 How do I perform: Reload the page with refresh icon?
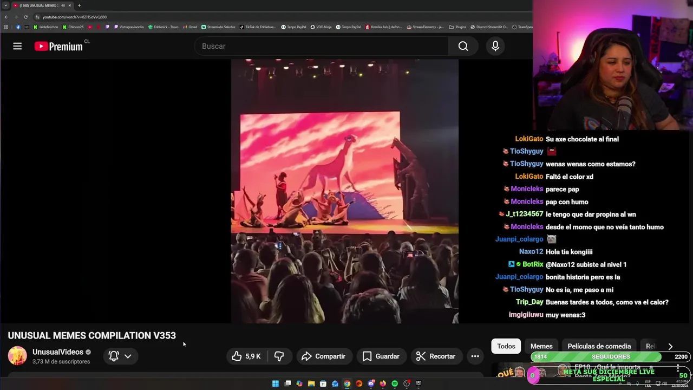click(x=25, y=17)
